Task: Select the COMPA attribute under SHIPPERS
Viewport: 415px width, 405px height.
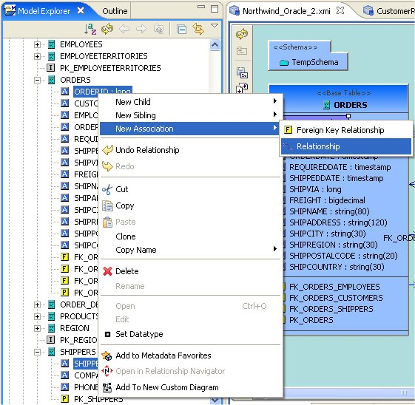Action: click(x=86, y=375)
